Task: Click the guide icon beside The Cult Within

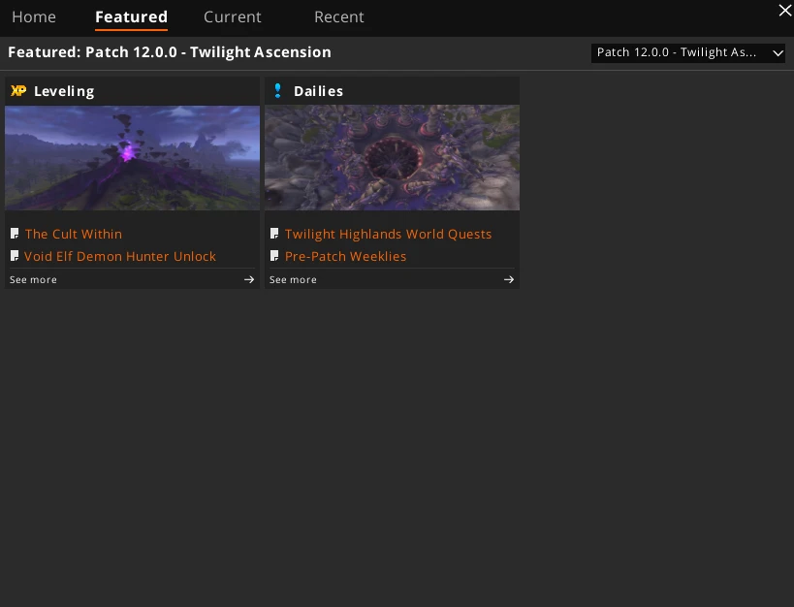Action: coord(15,234)
